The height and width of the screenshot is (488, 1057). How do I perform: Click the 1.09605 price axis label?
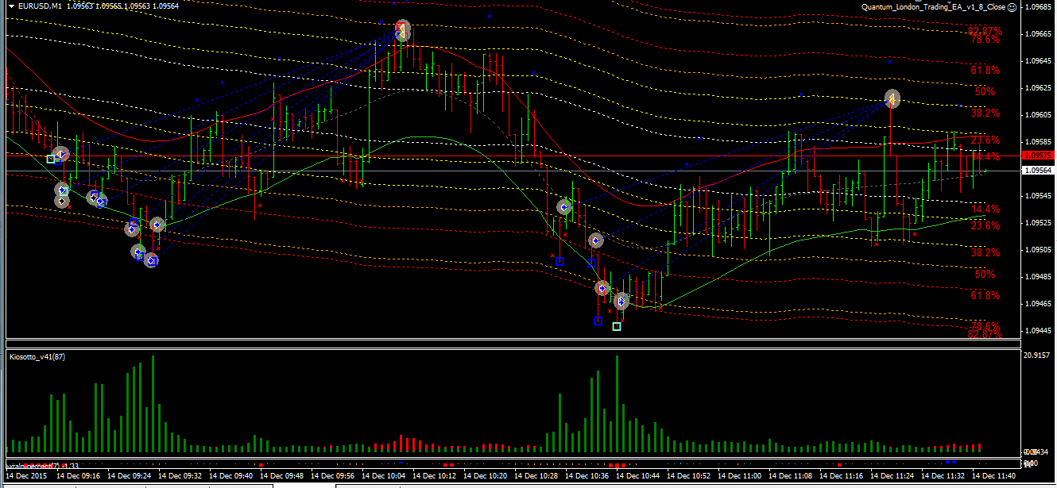[1039, 115]
